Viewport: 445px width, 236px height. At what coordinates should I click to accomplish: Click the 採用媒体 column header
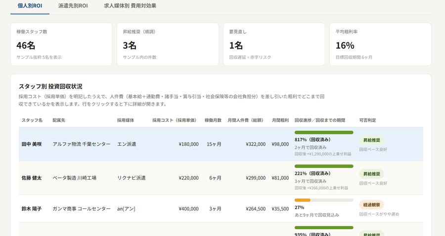(126, 120)
